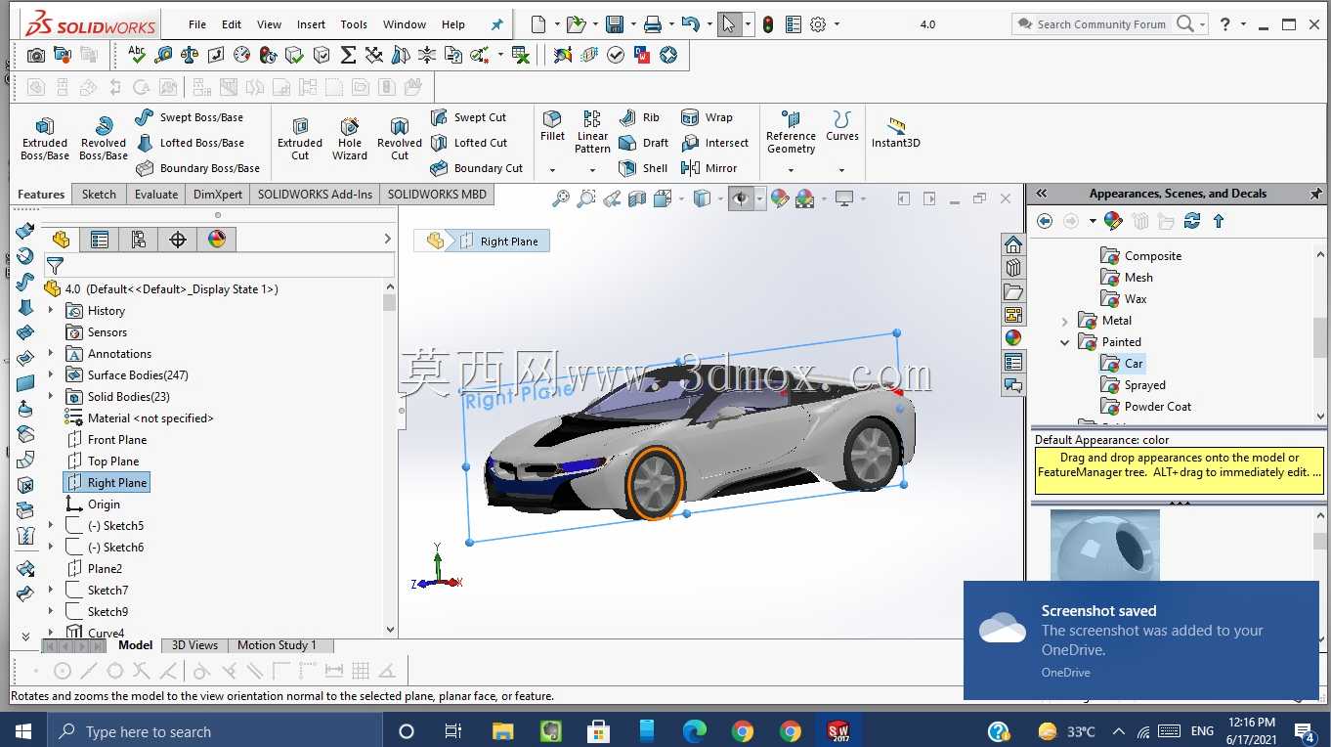This screenshot has height=747, width=1331.
Task: Click the Rebuild traffic light icon
Action: coord(768,24)
